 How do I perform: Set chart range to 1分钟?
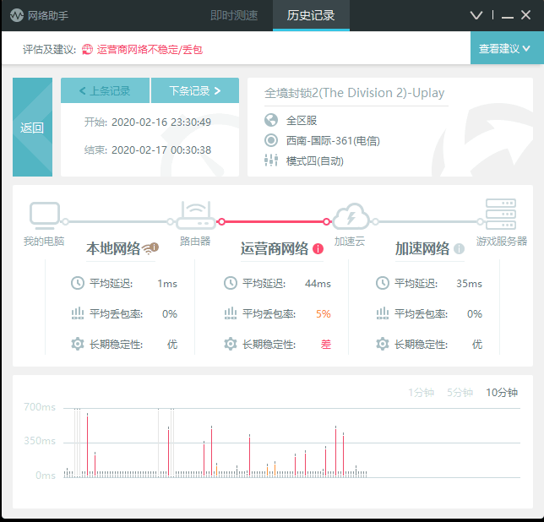pyautogui.click(x=422, y=392)
